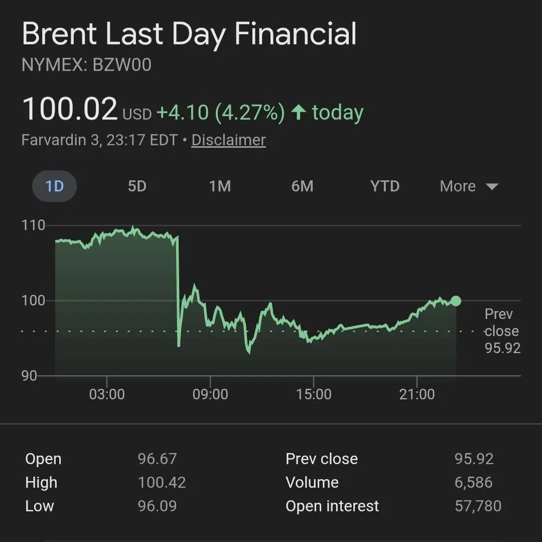Click the +4.10 (4.27%) price change
Viewport: 542px width, 542px height.
coord(221,112)
